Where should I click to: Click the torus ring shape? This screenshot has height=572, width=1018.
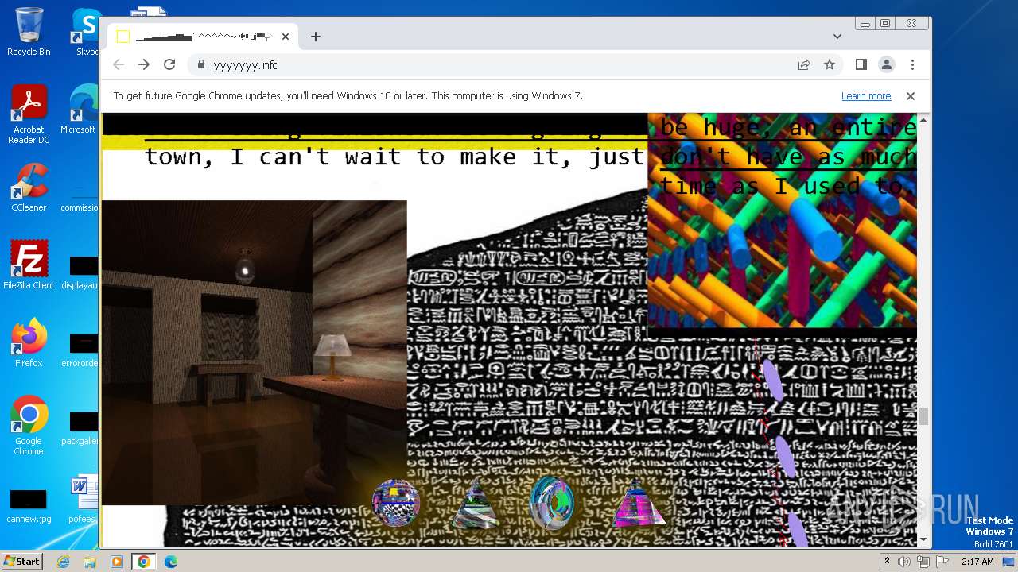(x=551, y=502)
